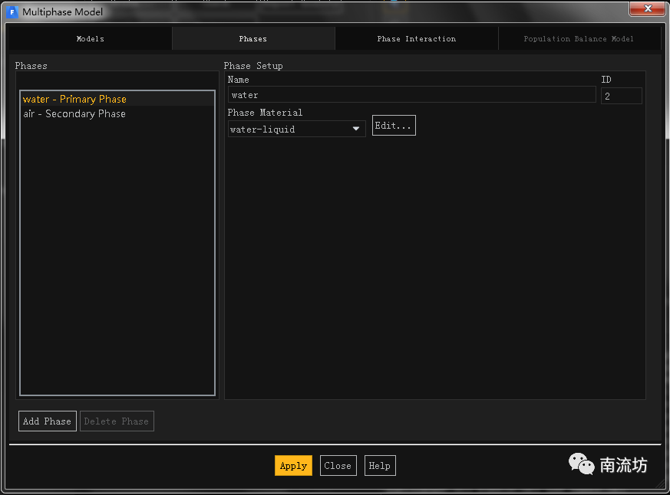The width and height of the screenshot is (670, 495).
Task: Expand the Phase Material water-liquid dropdown
Action: click(296, 129)
